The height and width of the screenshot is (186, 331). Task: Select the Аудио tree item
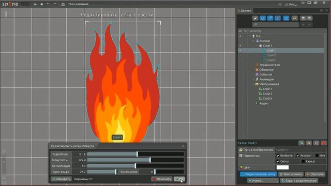pos(264,103)
